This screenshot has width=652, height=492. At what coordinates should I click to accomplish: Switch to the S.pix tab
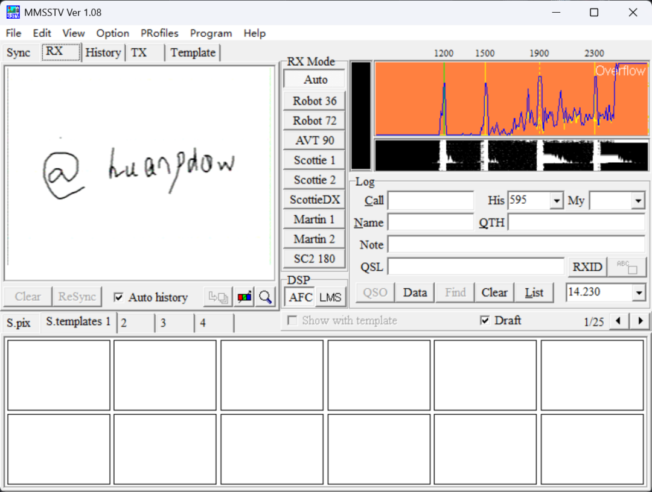point(19,323)
